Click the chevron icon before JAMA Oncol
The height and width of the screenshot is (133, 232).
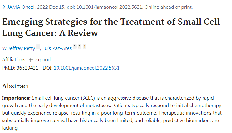click(4, 7)
